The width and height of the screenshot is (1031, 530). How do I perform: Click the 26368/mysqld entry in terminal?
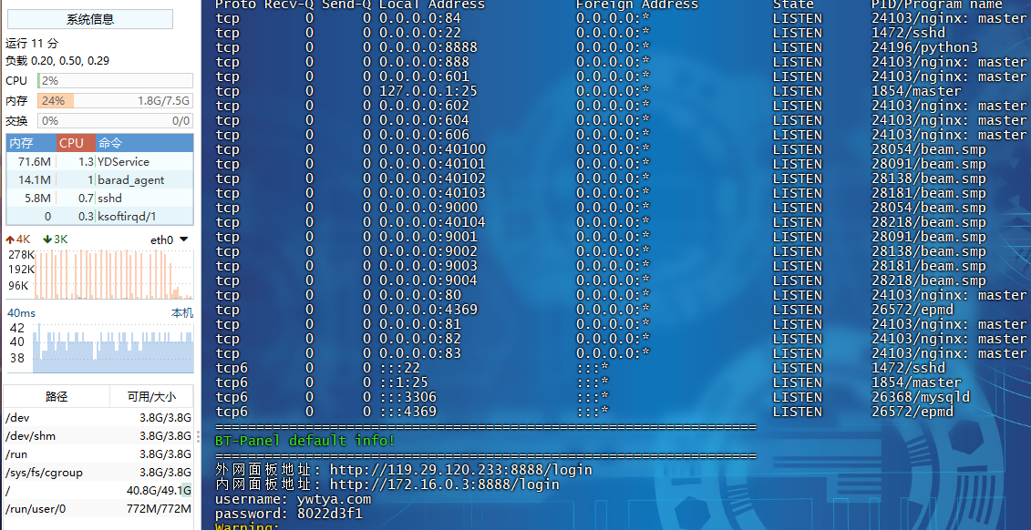(921, 397)
